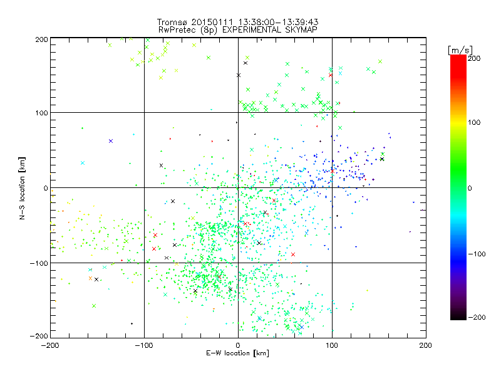Click the y-axis tick label −200
Viewport: 501px width, 376px height.
[39, 336]
